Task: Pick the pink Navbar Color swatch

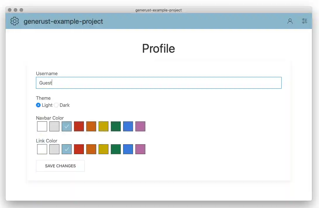Action: tap(140, 126)
